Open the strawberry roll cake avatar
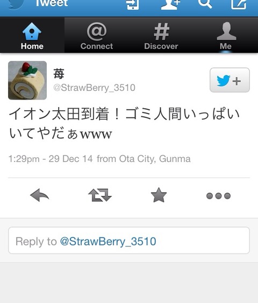Viewport: 258px width, 303px height. (27, 80)
